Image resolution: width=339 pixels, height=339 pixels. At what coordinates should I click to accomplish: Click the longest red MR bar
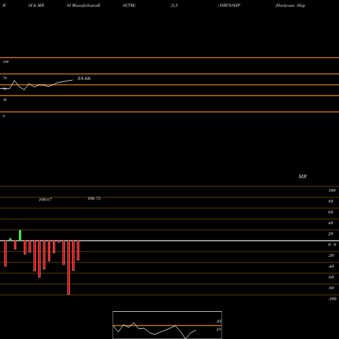click(x=68, y=268)
